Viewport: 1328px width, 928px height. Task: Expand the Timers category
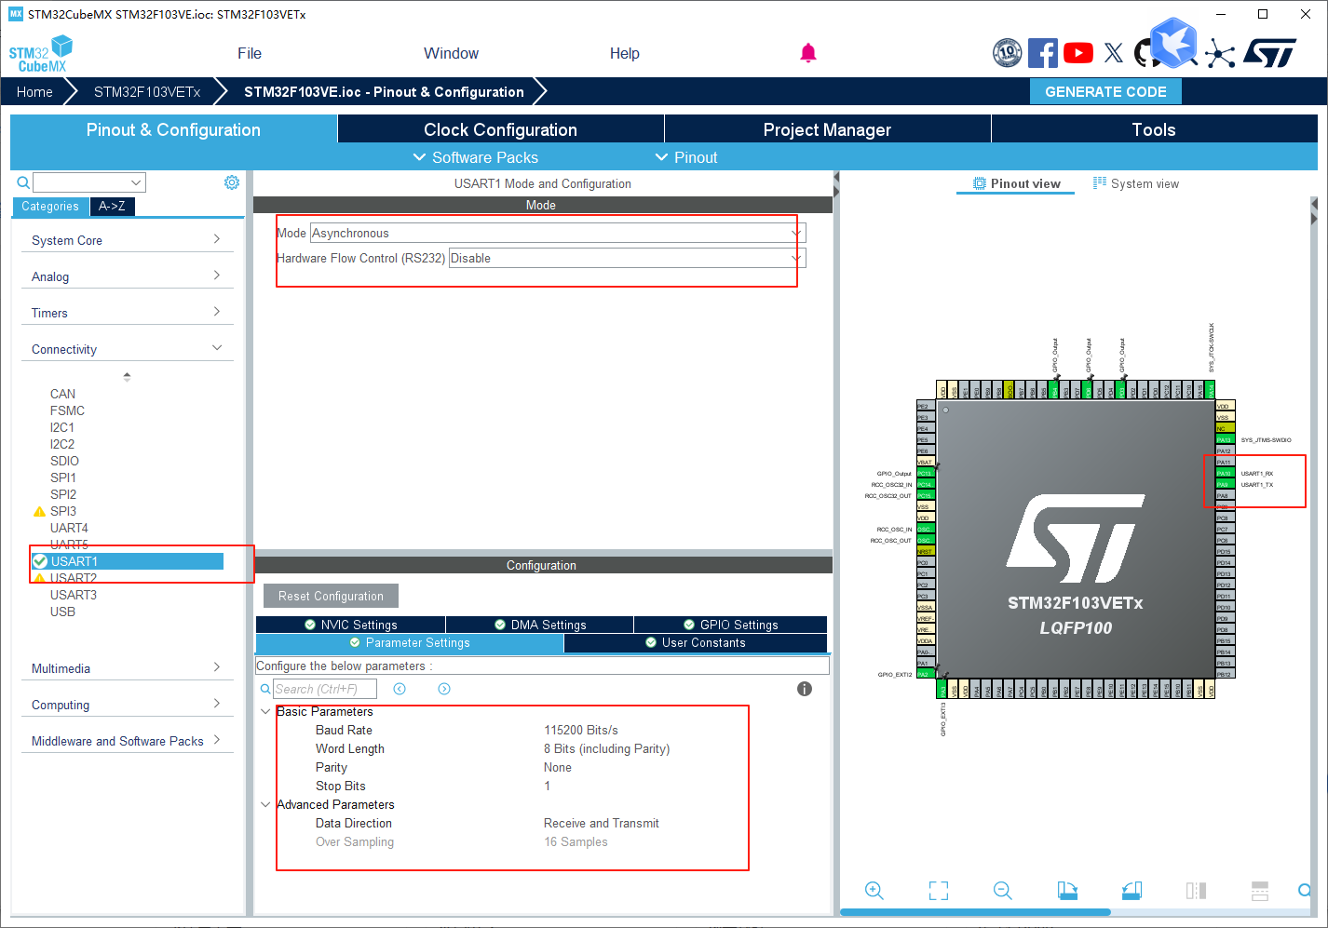click(x=127, y=313)
